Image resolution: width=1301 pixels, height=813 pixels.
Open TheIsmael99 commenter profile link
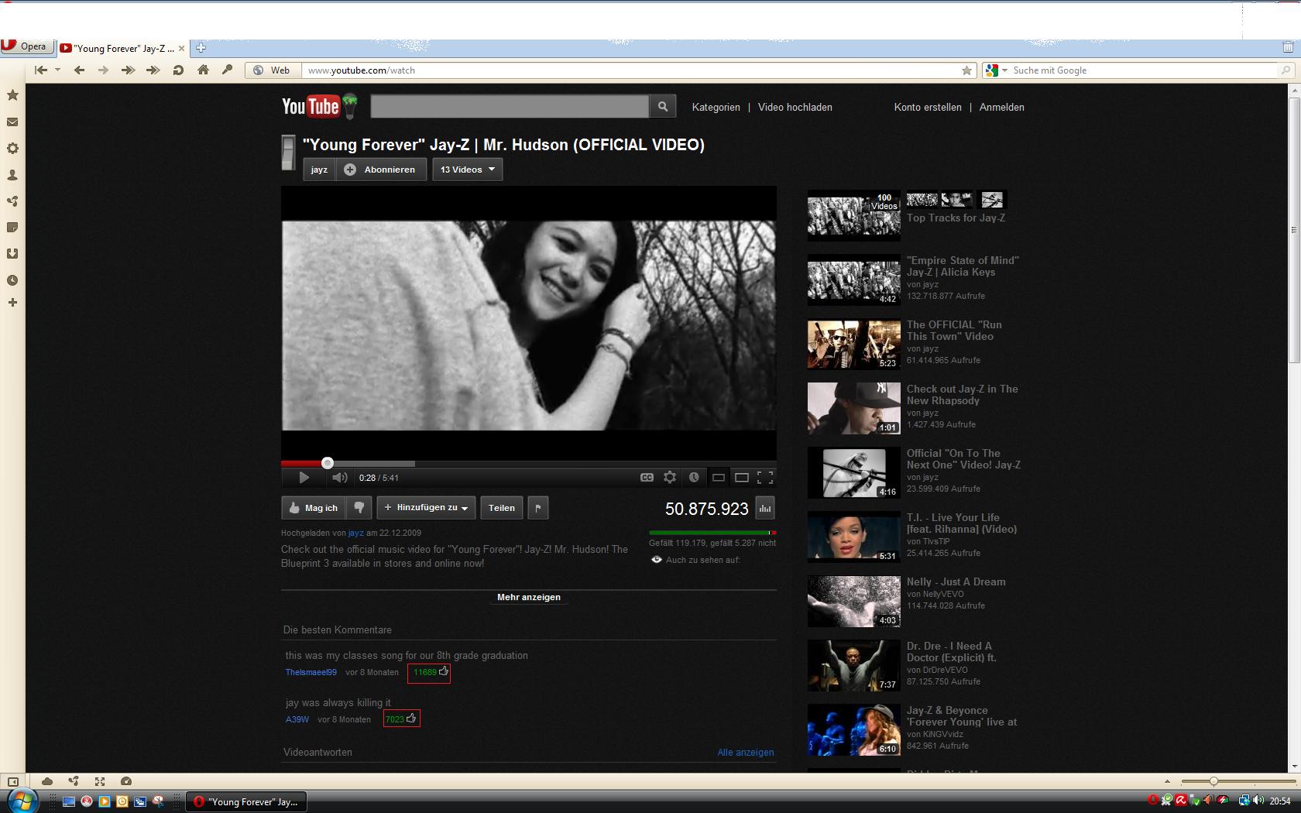[x=311, y=672]
